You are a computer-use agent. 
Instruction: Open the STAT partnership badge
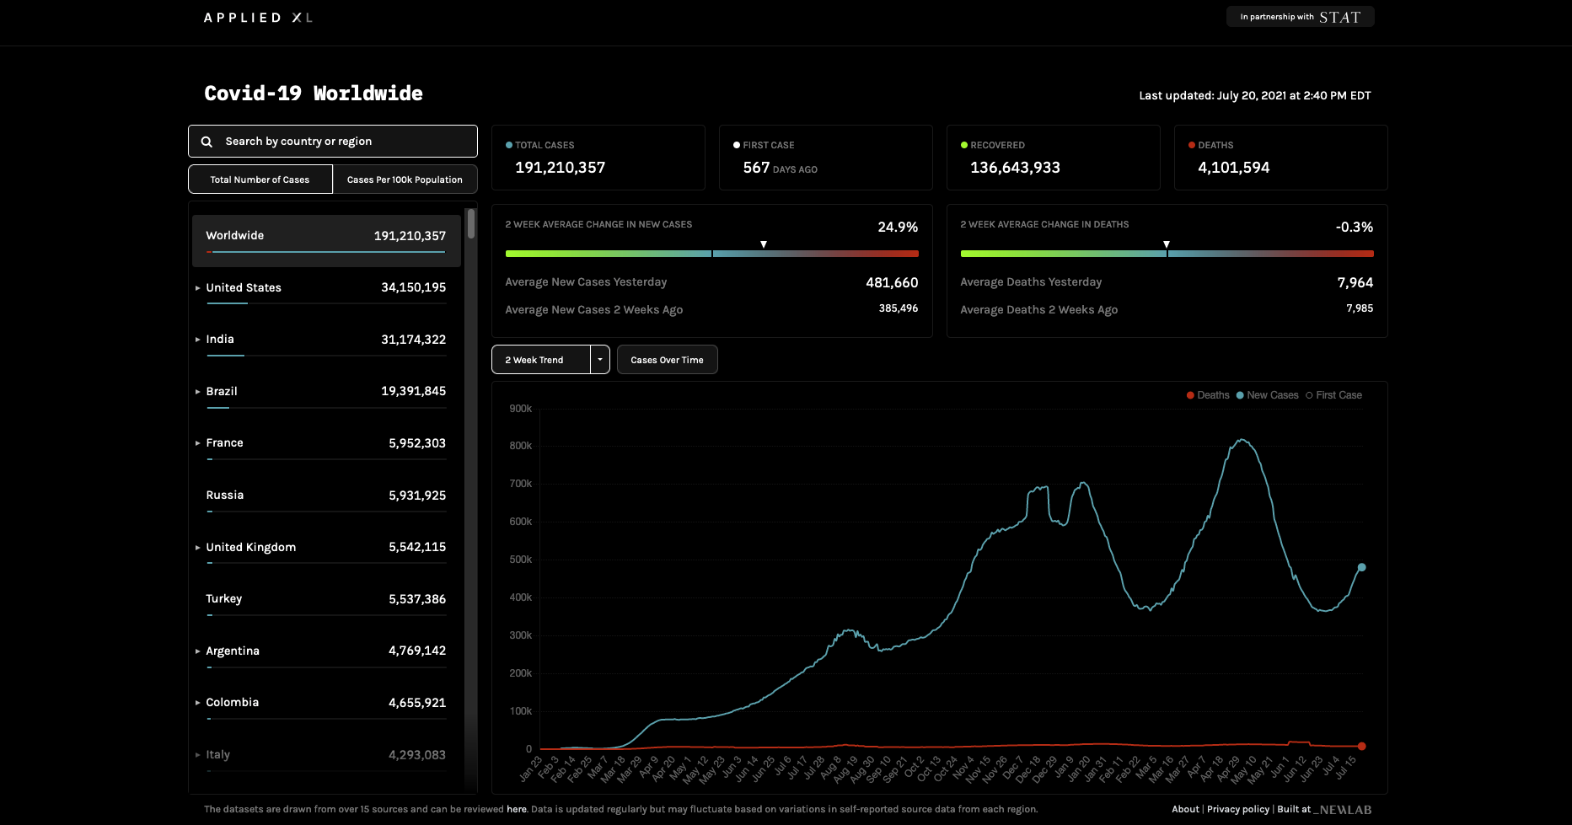1300,17
